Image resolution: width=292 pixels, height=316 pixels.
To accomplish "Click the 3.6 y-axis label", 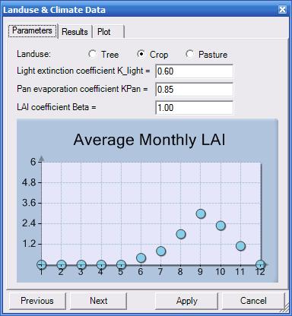I will 29,203.
